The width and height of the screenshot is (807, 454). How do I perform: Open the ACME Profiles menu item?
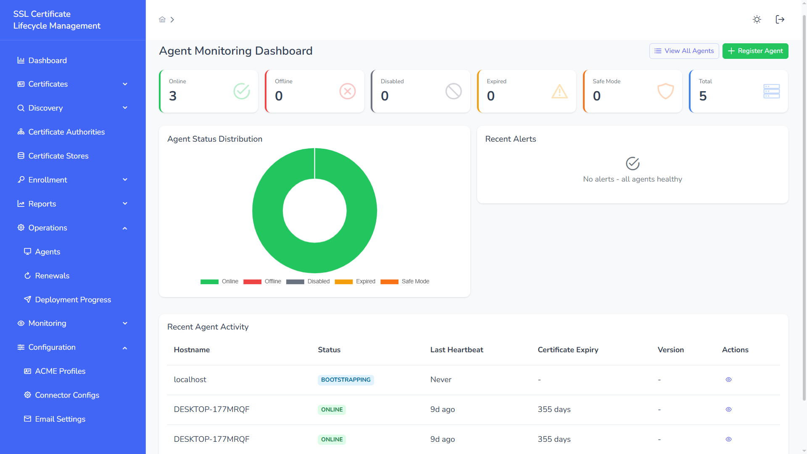[x=61, y=371]
